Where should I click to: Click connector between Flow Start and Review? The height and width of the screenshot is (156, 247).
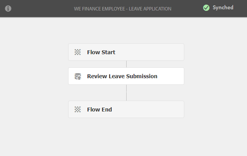126,64
